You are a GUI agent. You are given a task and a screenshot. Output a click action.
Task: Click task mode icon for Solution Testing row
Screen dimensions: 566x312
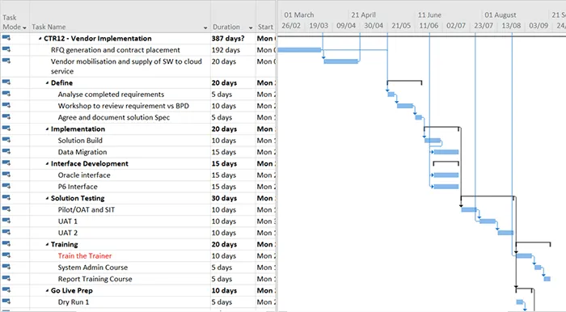click(6, 198)
